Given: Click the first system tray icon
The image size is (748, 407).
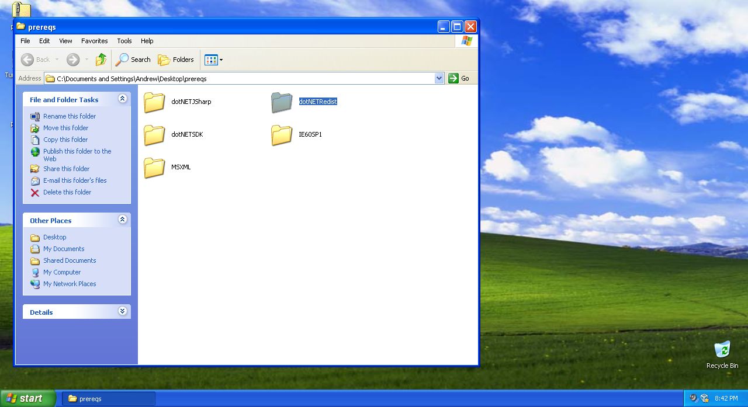Looking at the screenshot, I should [x=693, y=398].
